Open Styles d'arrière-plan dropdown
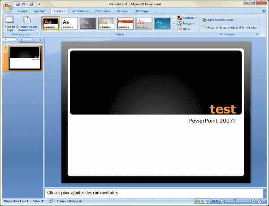269x206 pixels. click(219, 20)
